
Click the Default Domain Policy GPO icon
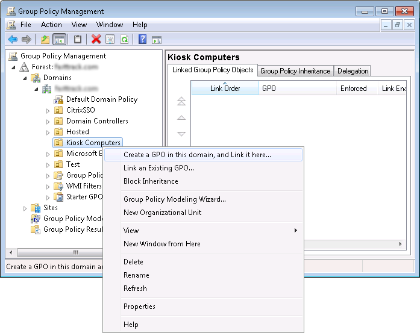coord(58,99)
